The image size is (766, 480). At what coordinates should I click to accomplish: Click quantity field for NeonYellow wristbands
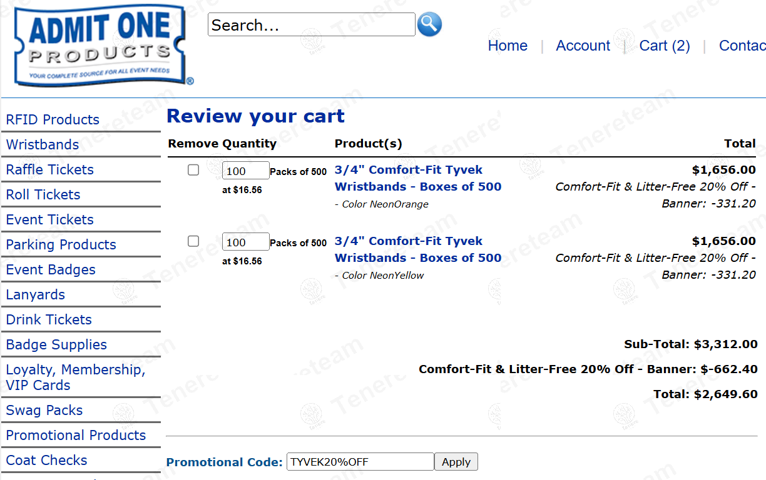click(x=245, y=242)
